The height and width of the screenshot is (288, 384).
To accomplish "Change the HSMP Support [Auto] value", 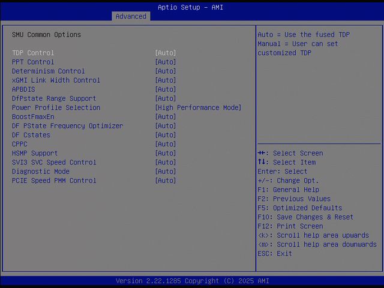I will point(166,154).
